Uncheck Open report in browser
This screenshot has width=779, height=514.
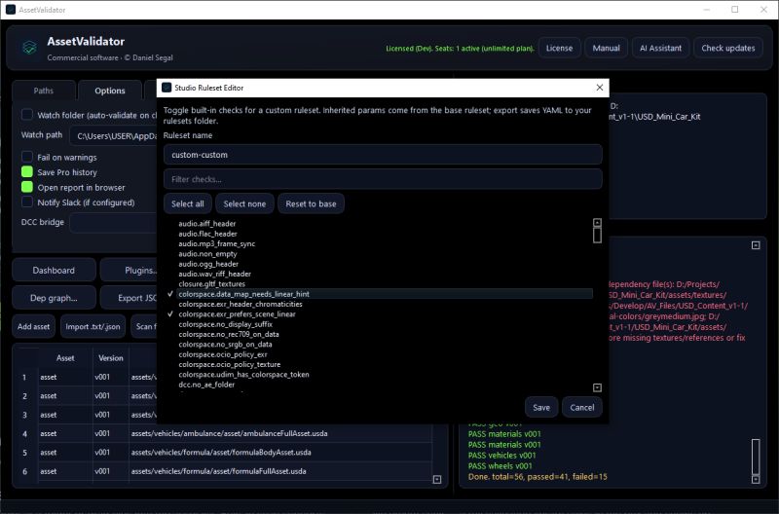(x=27, y=187)
